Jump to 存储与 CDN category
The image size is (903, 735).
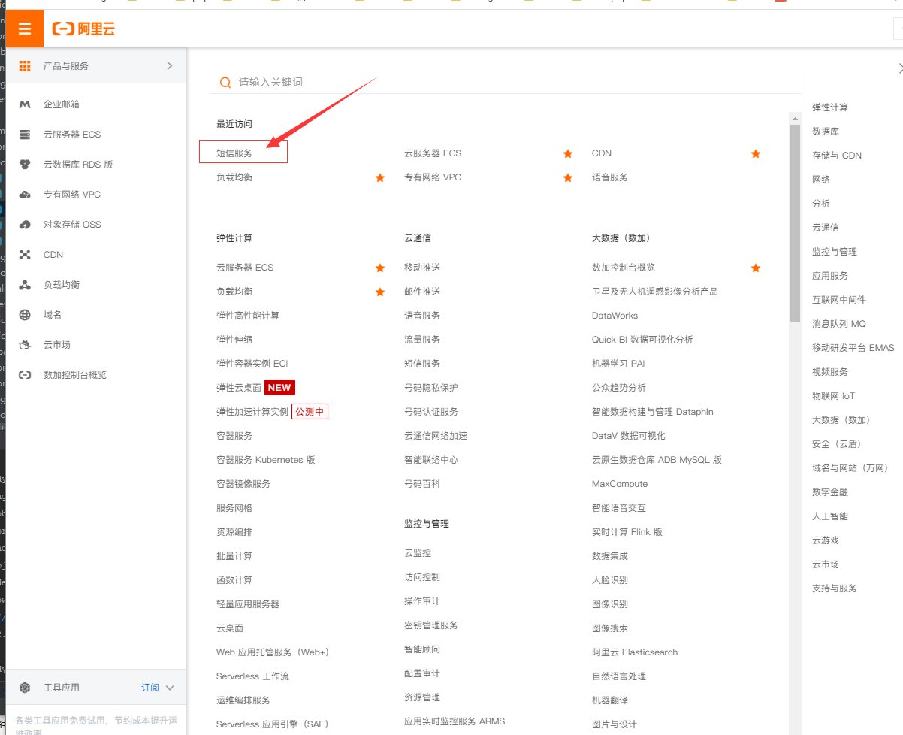[x=837, y=156]
